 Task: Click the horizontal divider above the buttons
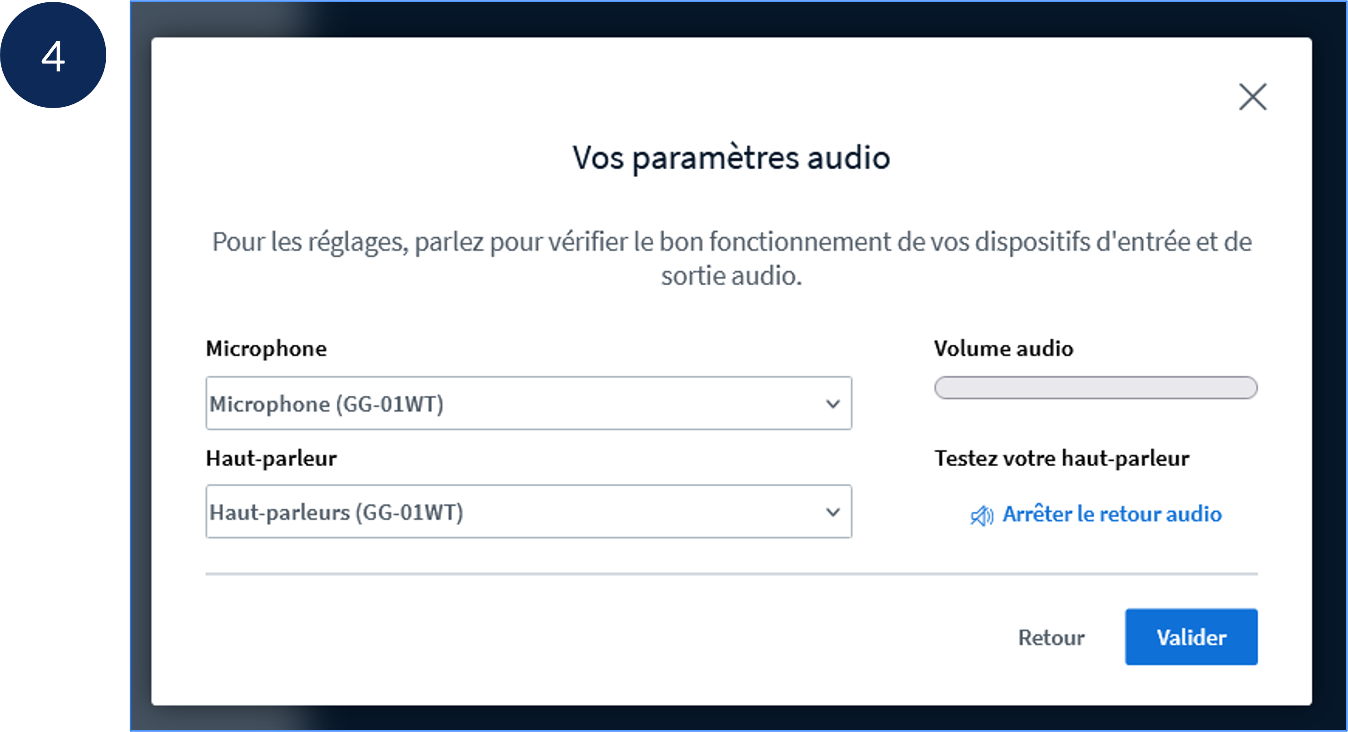click(x=731, y=574)
